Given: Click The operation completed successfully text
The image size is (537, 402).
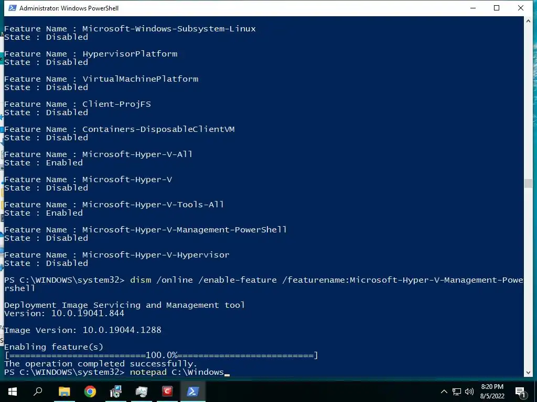Looking at the screenshot, I should pos(101,364).
